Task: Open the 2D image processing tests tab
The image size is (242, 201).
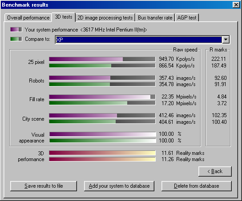Action: (x=105, y=18)
